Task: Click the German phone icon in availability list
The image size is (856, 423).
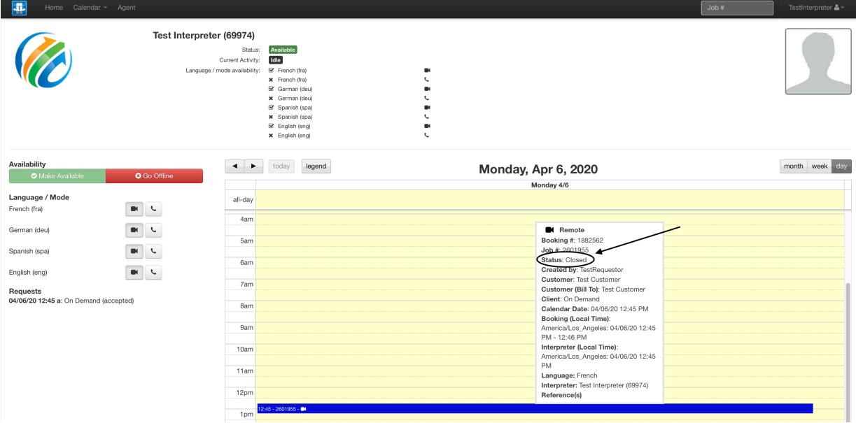Action: click(x=426, y=98)
